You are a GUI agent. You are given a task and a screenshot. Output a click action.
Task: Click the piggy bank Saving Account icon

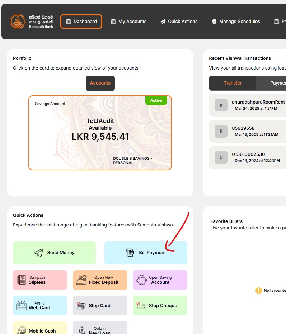pyautogui.click(x=141, y=280)
